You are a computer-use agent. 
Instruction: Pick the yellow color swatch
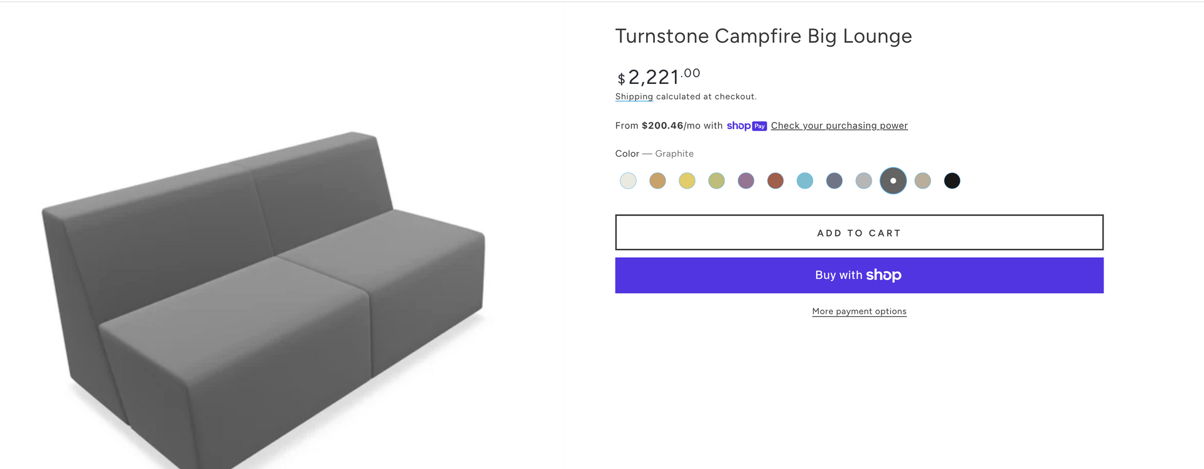pos(687,181)
